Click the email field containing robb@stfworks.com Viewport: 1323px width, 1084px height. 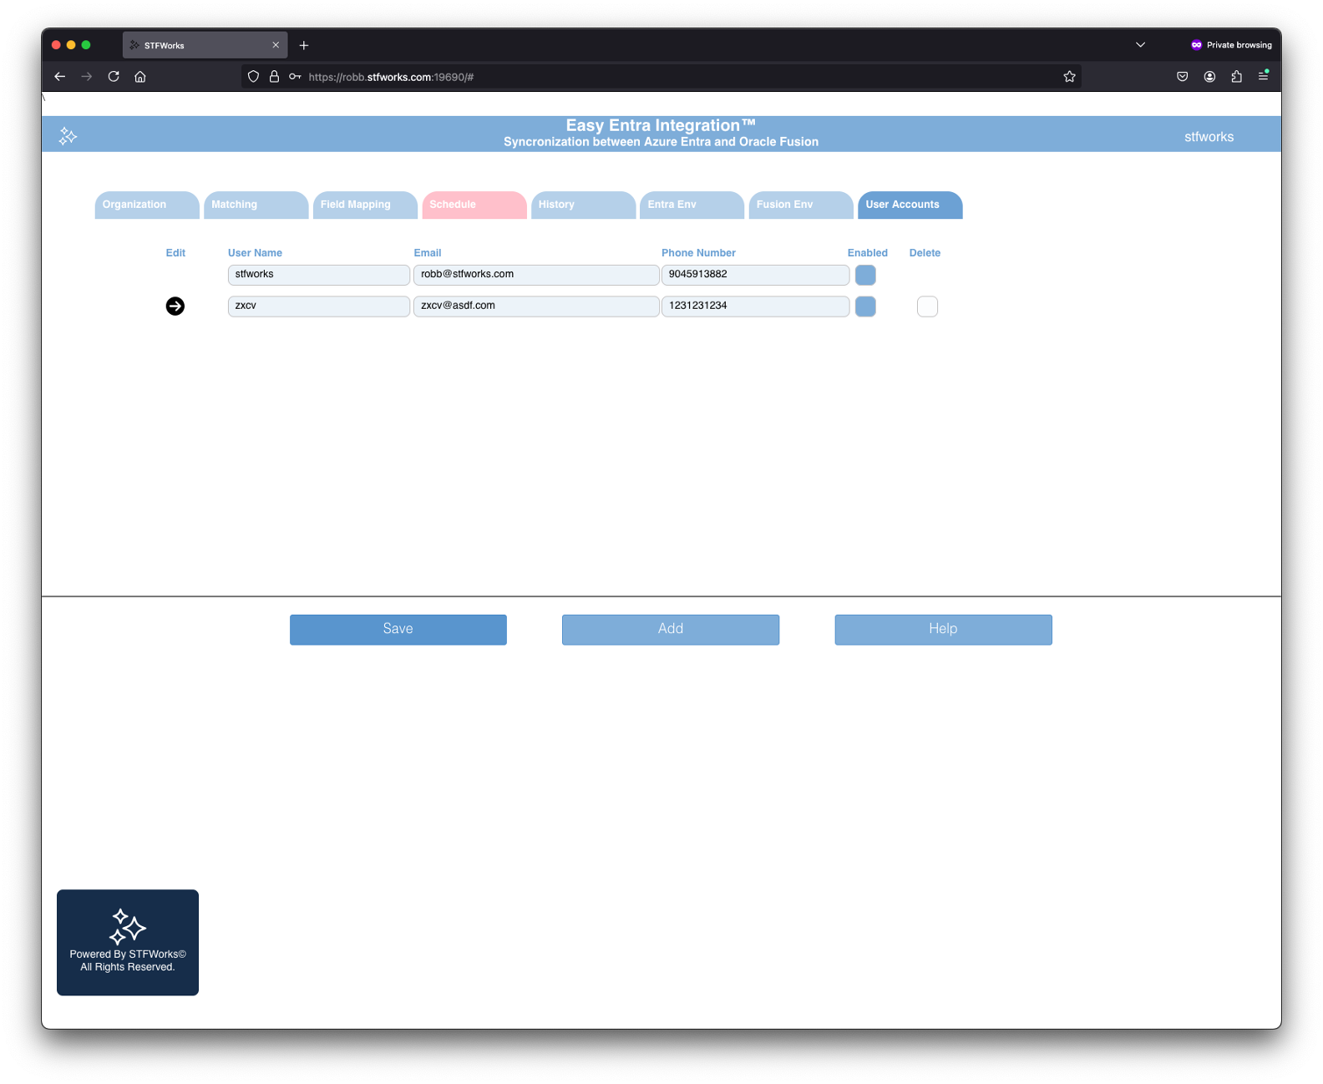(536, 275)
